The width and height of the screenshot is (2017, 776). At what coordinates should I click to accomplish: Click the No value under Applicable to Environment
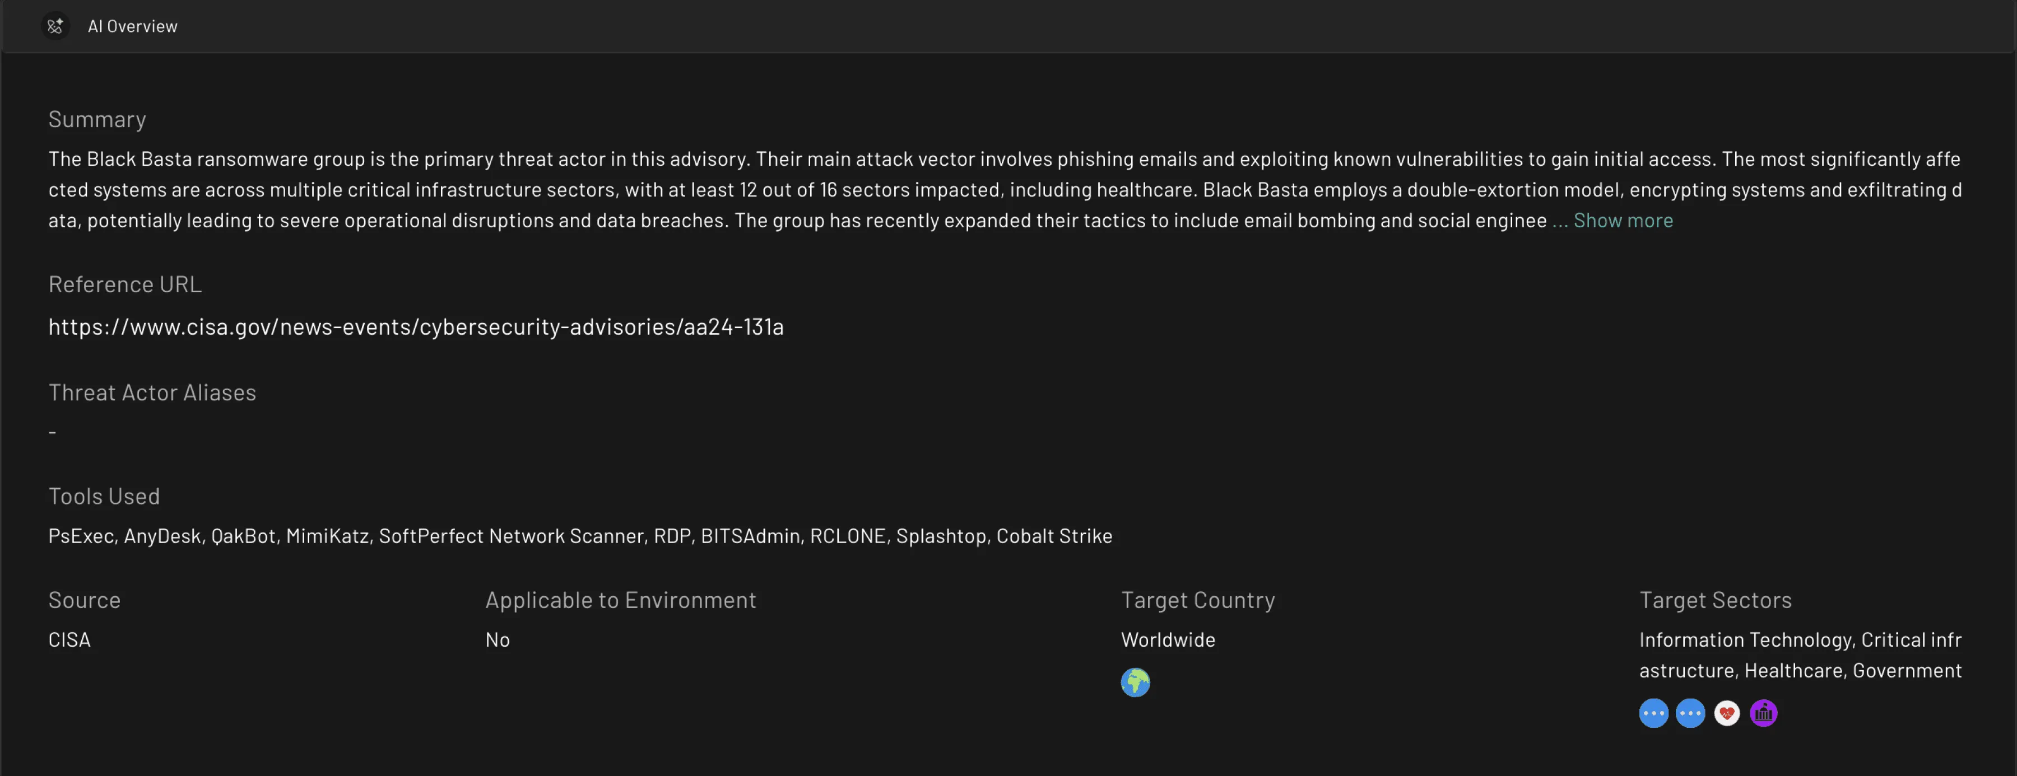(x=498, y=640)
